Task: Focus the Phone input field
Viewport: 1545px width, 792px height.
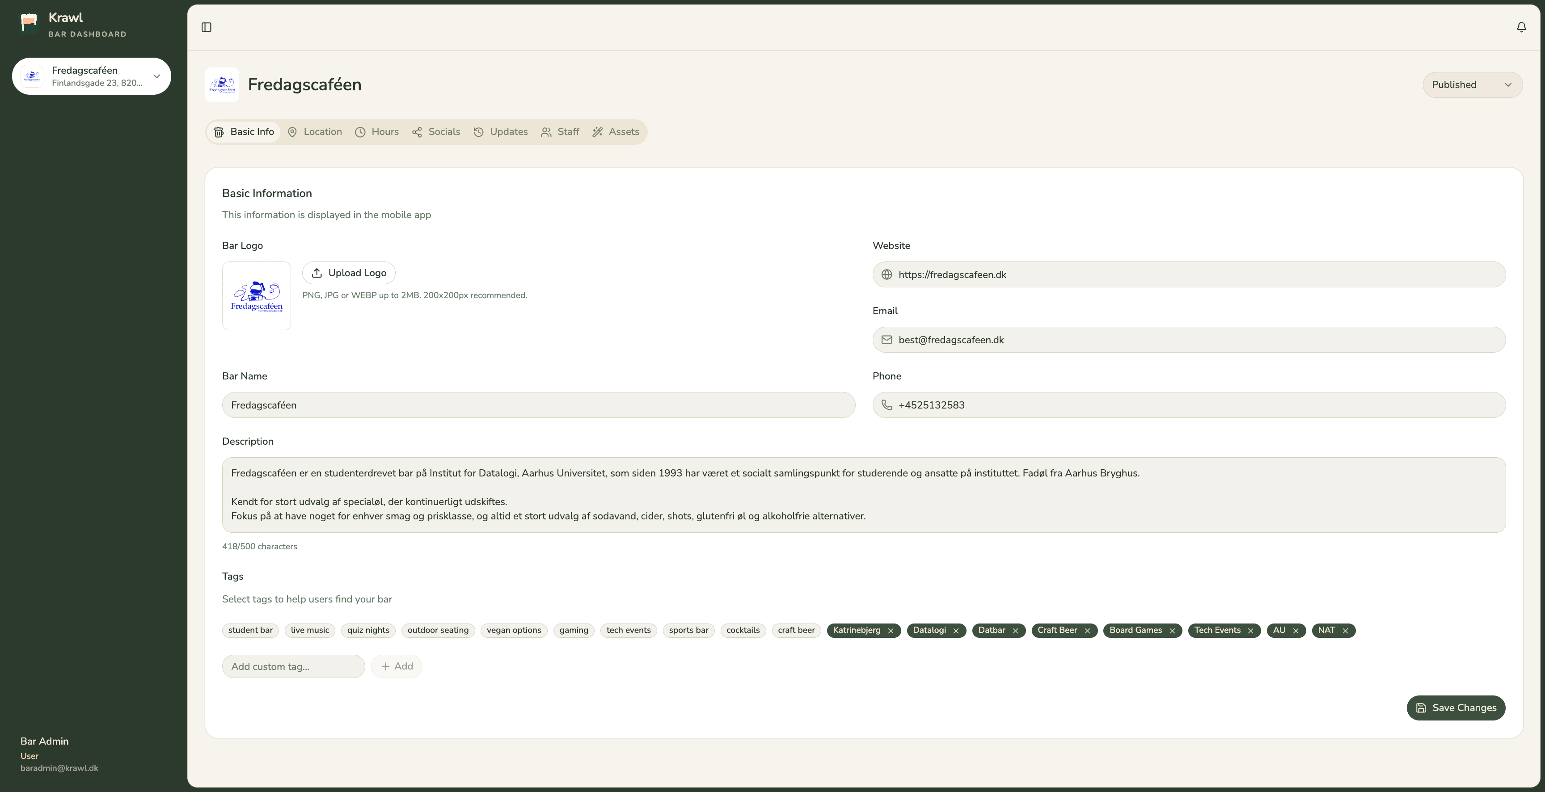Action: pyautogui.click(x=1189, y=405)
